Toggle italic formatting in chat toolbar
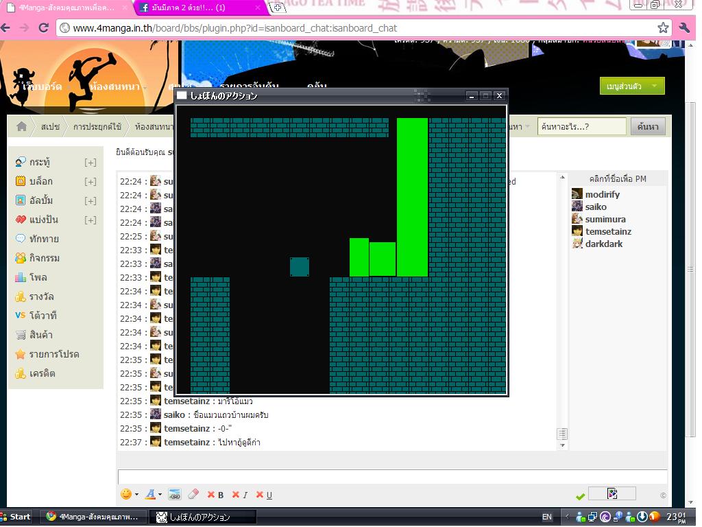 click(240, 495)
